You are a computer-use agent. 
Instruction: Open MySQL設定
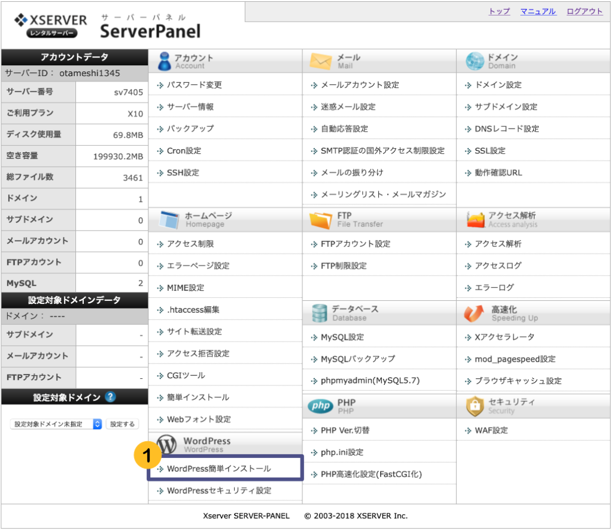click(x=342, y=337)
